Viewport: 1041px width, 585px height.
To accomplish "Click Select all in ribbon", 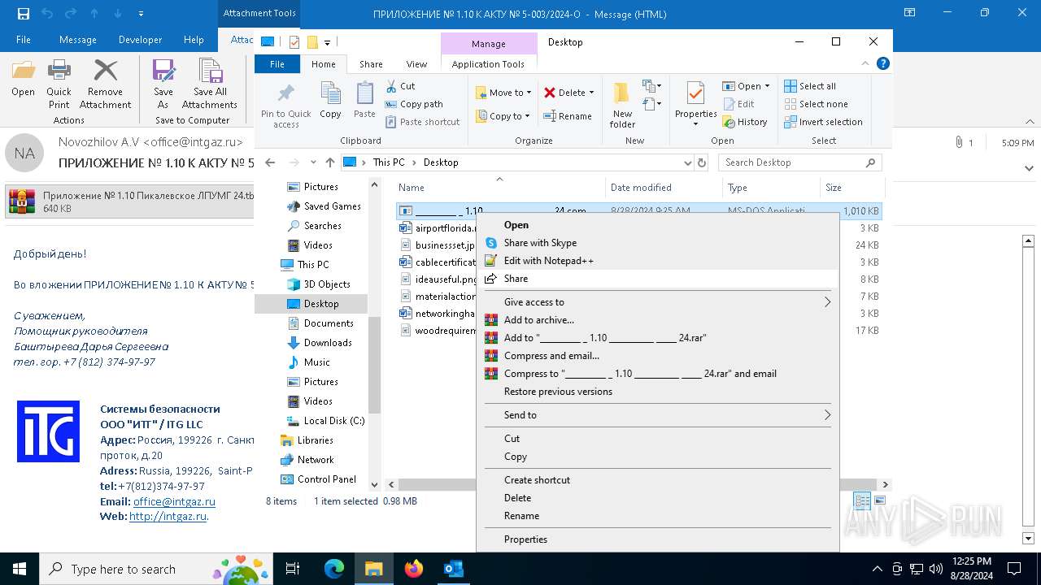I will [809, 86].
